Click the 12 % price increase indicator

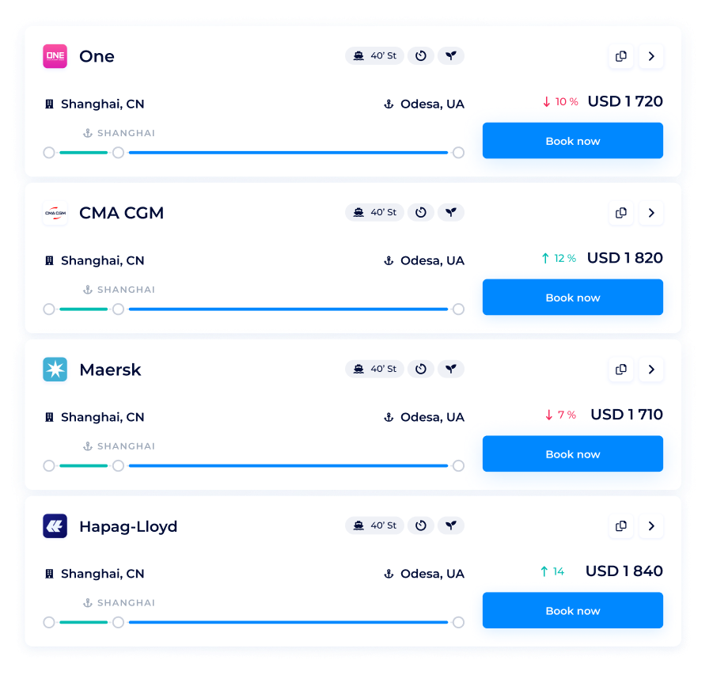coord(558,259)
